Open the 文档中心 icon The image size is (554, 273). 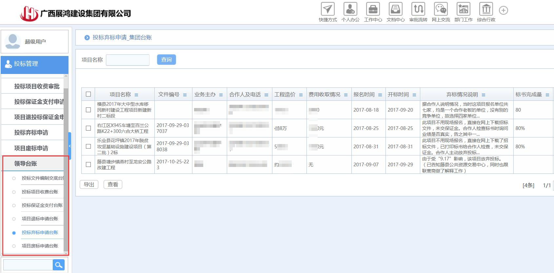[395, 9]
